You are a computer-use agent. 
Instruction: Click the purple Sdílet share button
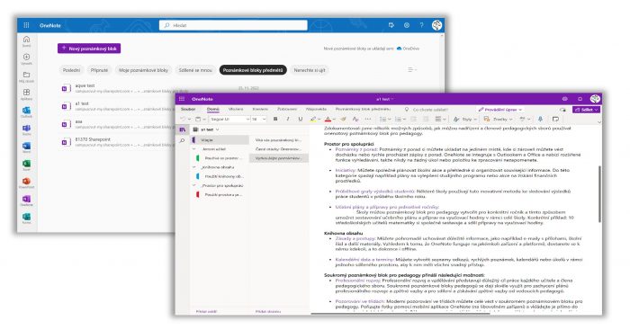click(x=586, y=110)
